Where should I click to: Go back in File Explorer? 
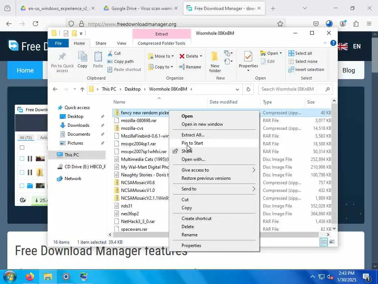(55, 89)
